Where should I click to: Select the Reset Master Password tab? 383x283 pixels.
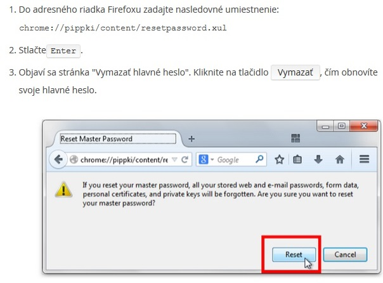coord(115,138)
